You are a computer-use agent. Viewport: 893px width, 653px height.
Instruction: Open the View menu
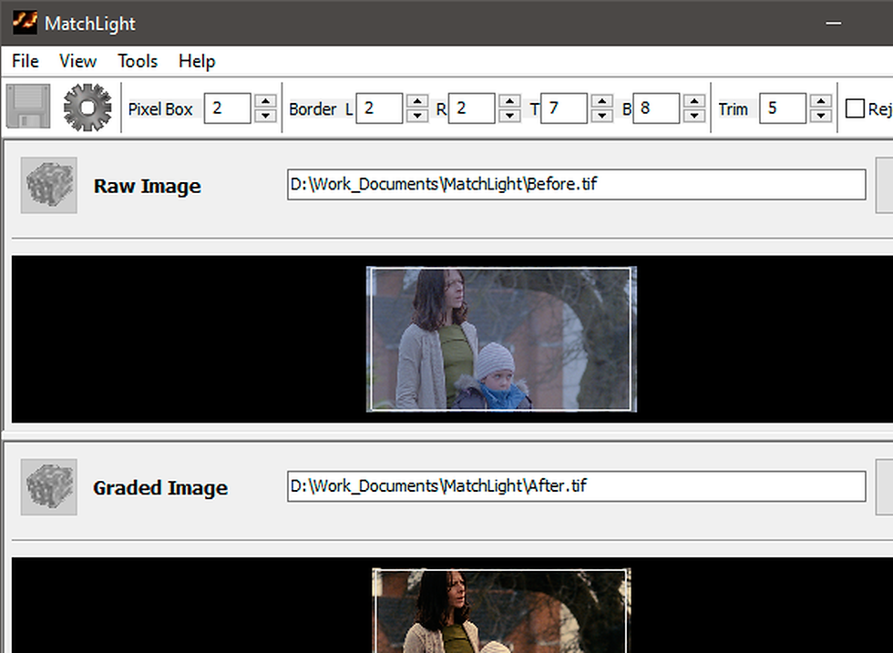tap(78, 61)
